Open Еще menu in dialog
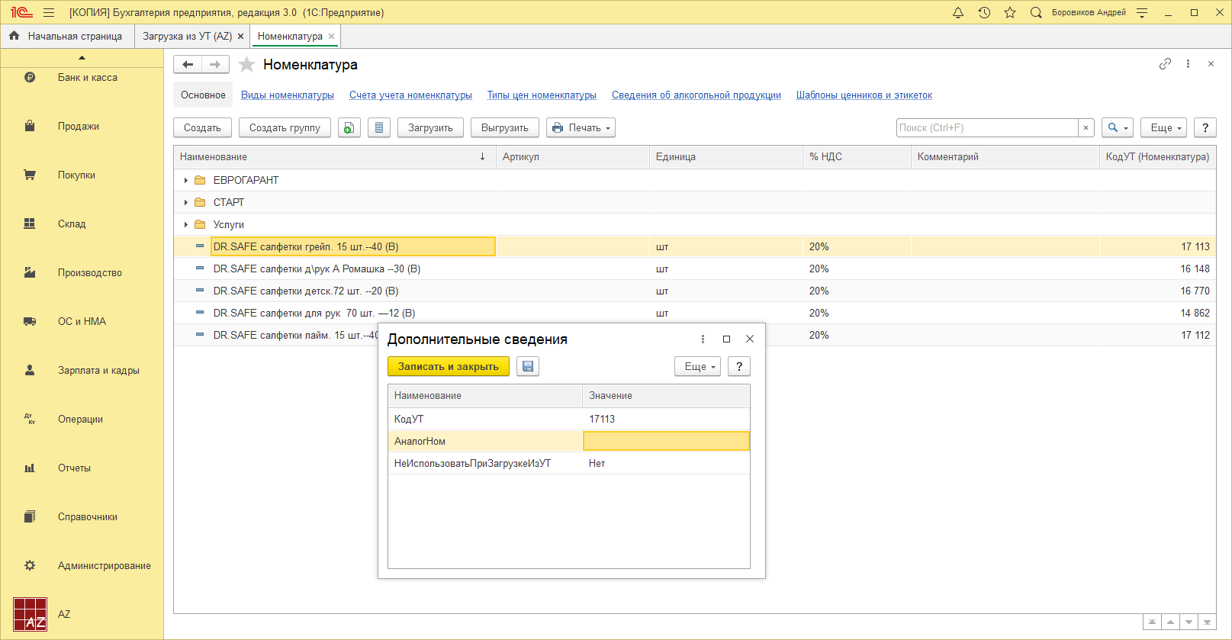This screenshot has height=640, width=1232. pyautogui.click(x=697, y=367)
